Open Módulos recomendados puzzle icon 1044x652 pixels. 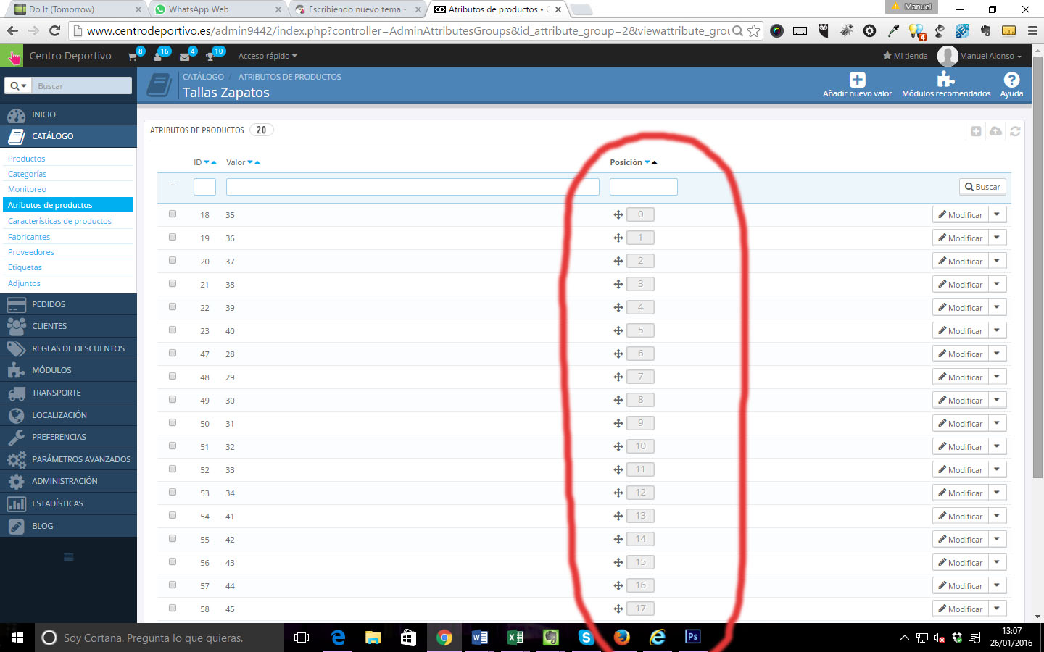[946, 79]
